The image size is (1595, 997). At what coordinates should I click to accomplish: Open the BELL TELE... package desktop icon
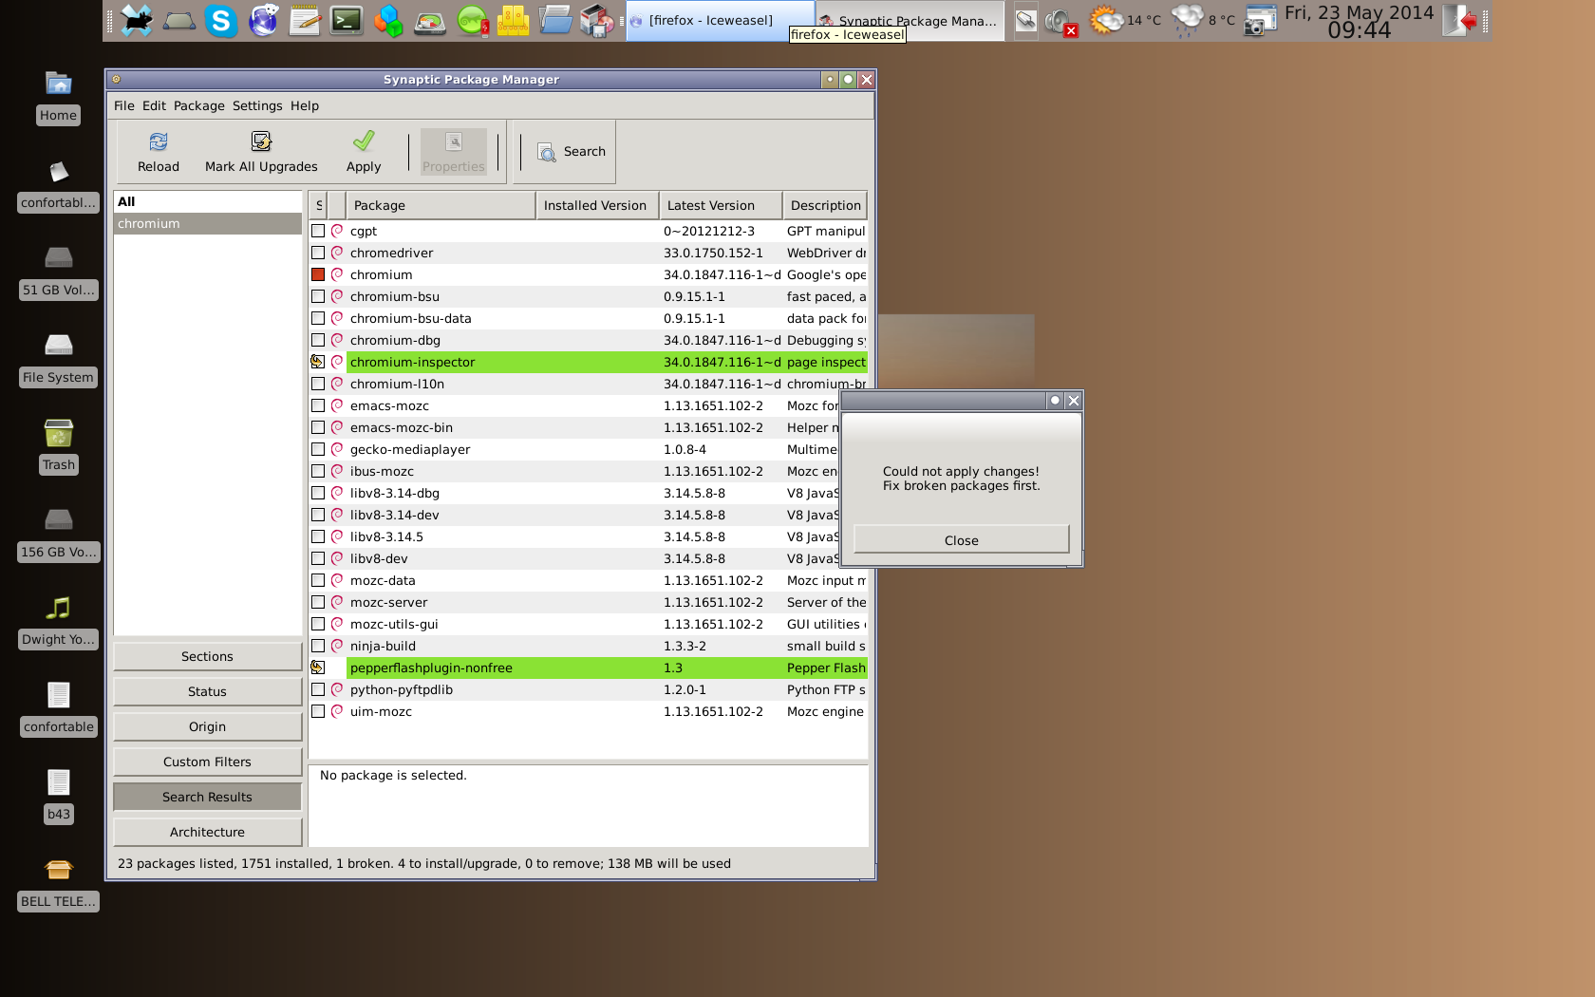tap(59, 870)
